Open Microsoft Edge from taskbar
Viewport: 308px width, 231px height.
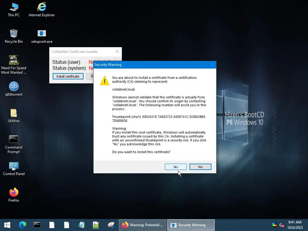click(22, 225)
